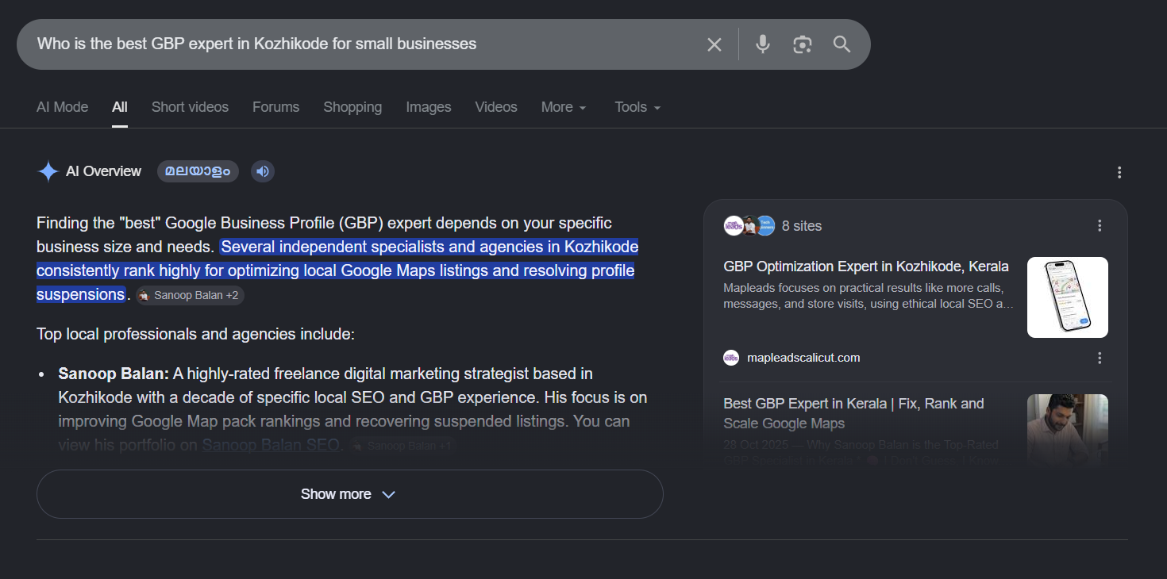
Task: Open three-dot menu beside 8 sites
Action: coord(1100,226)
